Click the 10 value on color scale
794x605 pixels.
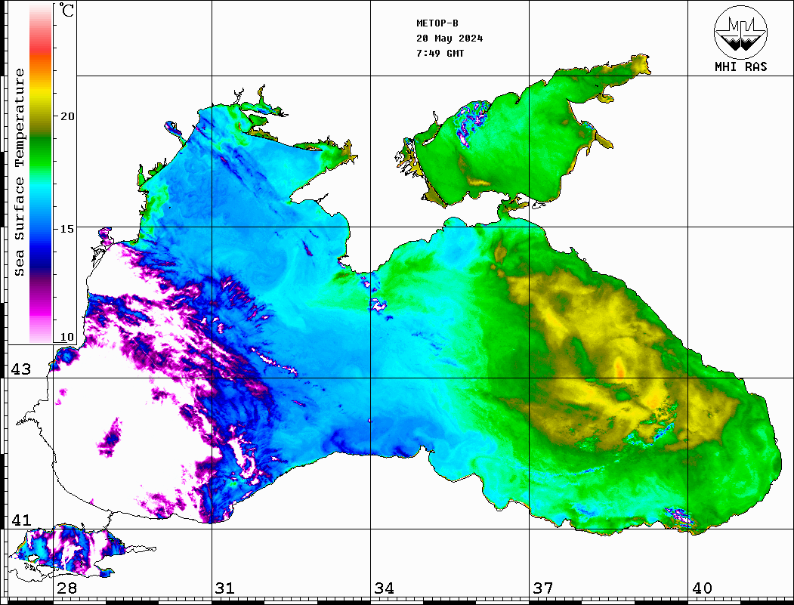66,337
